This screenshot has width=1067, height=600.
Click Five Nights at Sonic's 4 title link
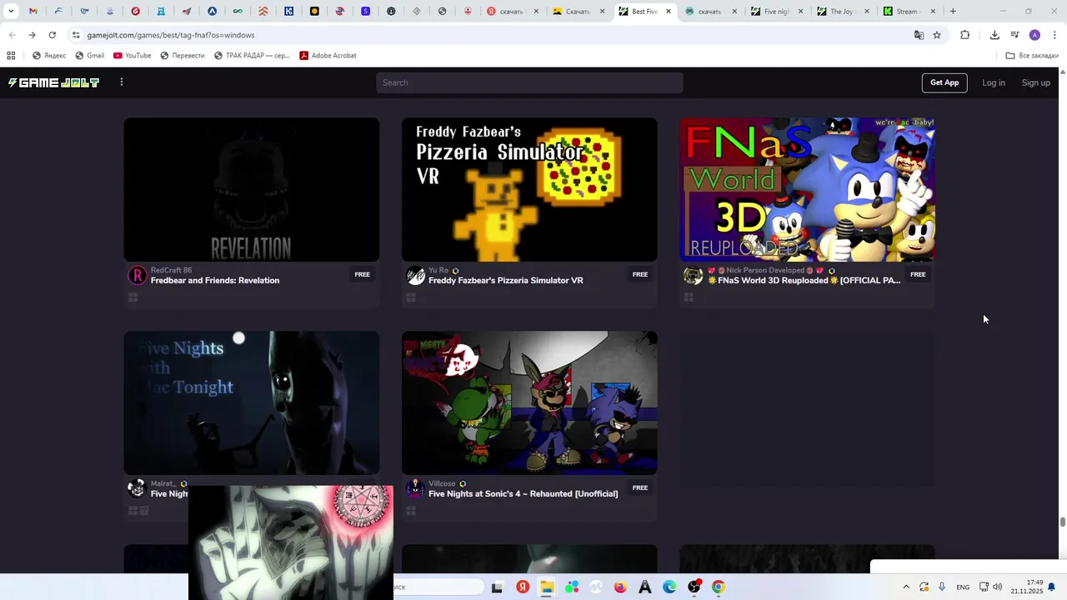pyautogui.click(x=523, y=494)
